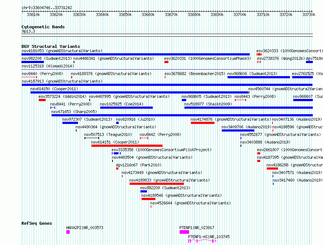323x245 pixels.
Task: Click esv3620331 1000Genomes Phase3 label
Action: [208, 58]
